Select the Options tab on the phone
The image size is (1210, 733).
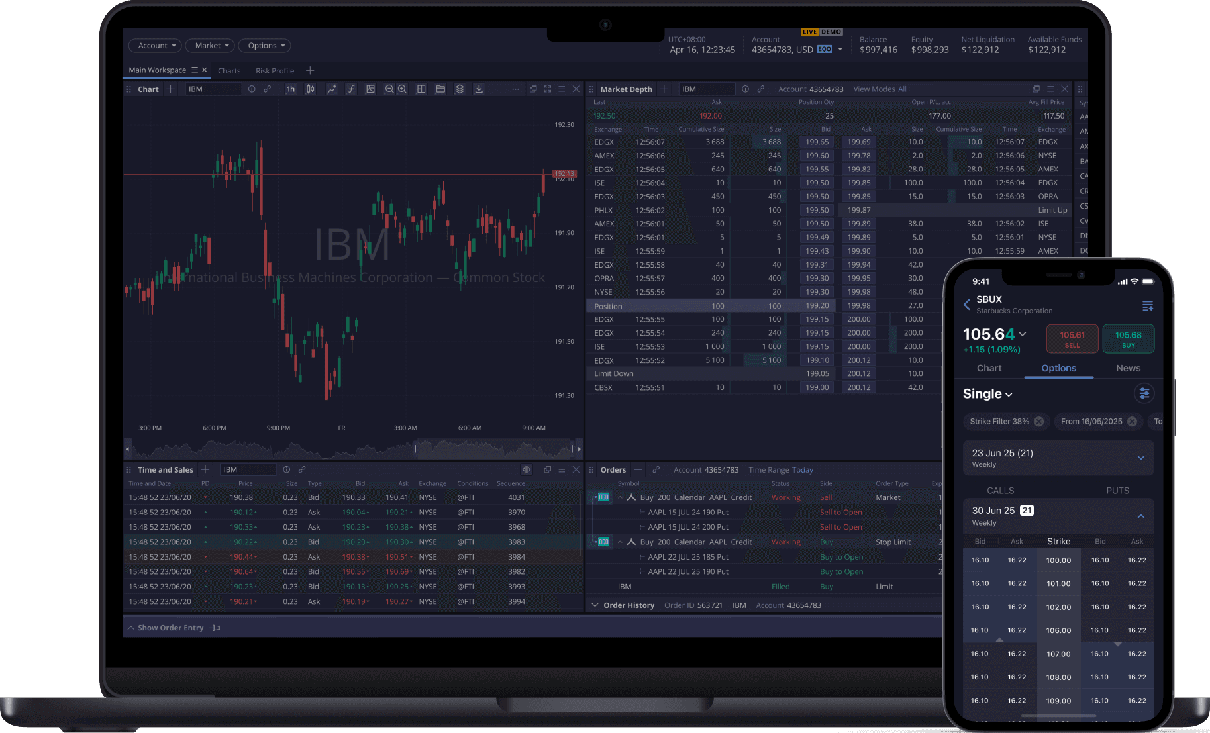point(1058,368)
